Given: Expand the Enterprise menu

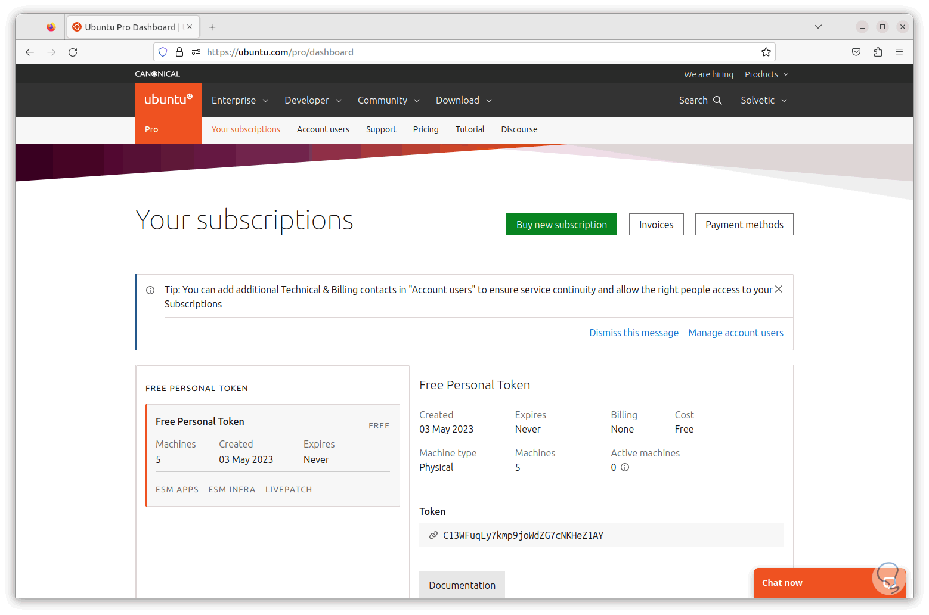Looking at the screenshot, I should pos(240,100).
